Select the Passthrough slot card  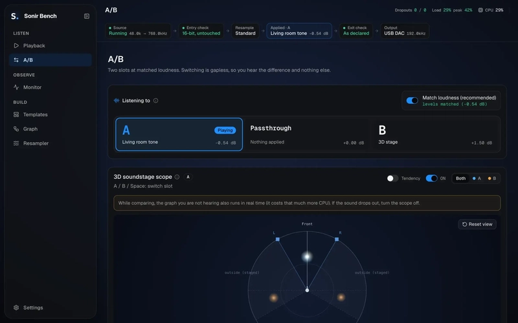(x=307, y=134)
